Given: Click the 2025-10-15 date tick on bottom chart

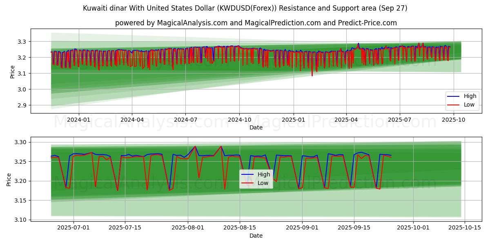Looking at the screenshot, I should point(465,228).
